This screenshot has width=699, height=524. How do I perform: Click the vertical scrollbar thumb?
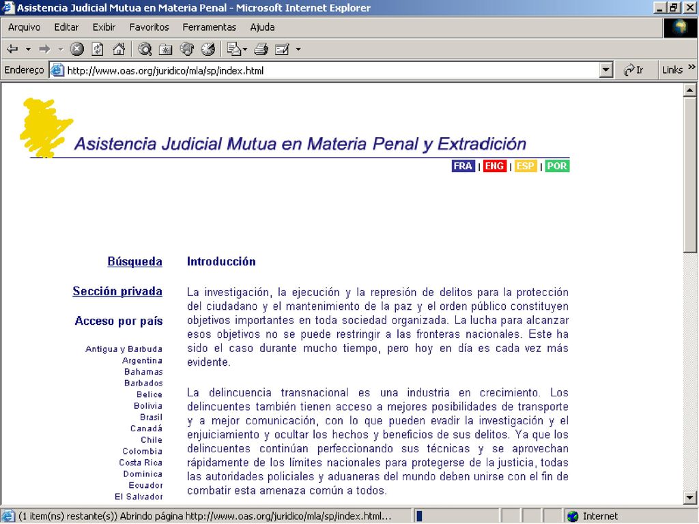point(689,175)
